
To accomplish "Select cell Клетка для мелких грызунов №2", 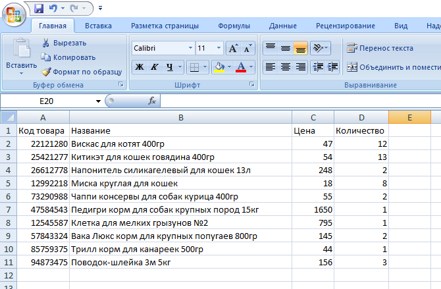I will [x=180, y=223].
